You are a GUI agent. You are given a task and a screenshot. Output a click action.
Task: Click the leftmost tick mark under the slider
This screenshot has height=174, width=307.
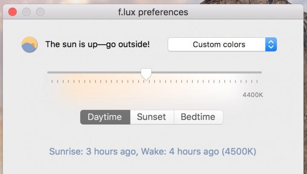pyautogui.click(x=52, y=81)
